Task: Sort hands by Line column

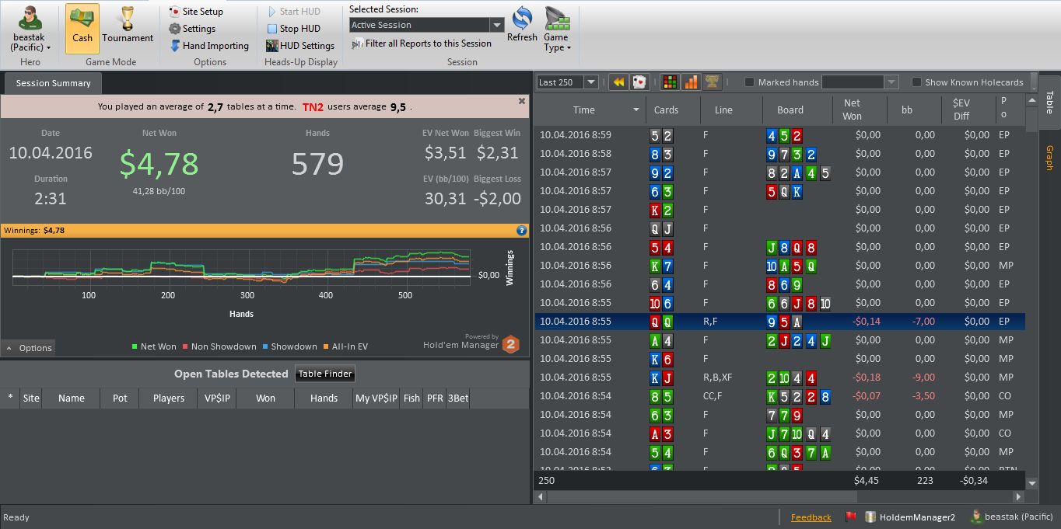Action: click(x=723, y=110)
